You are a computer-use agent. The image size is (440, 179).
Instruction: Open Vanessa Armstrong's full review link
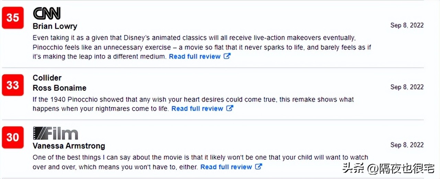pyautogui.click(x=226, y=167)
